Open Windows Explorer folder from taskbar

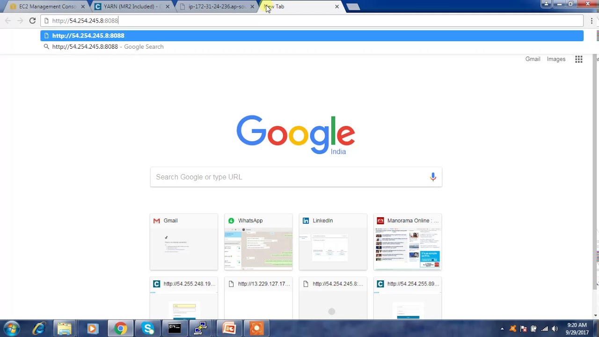pos(65,329)
